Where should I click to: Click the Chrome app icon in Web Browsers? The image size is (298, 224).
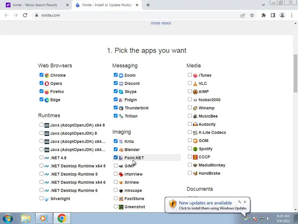coord(47,76)
